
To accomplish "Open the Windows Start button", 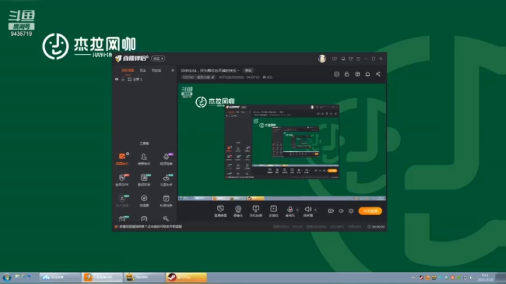I will pyautogui.click(x=6, y=278).
